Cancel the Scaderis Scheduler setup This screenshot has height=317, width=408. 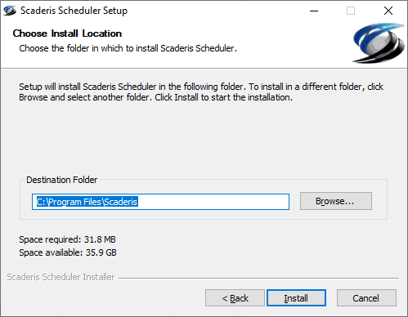coord(366,298)
